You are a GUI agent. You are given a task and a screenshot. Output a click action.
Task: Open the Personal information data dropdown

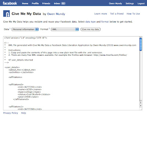pyautogui.click(x=25, y=29)
